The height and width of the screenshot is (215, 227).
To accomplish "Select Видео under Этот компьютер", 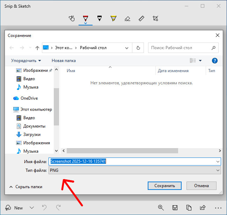I will [25, 118].
